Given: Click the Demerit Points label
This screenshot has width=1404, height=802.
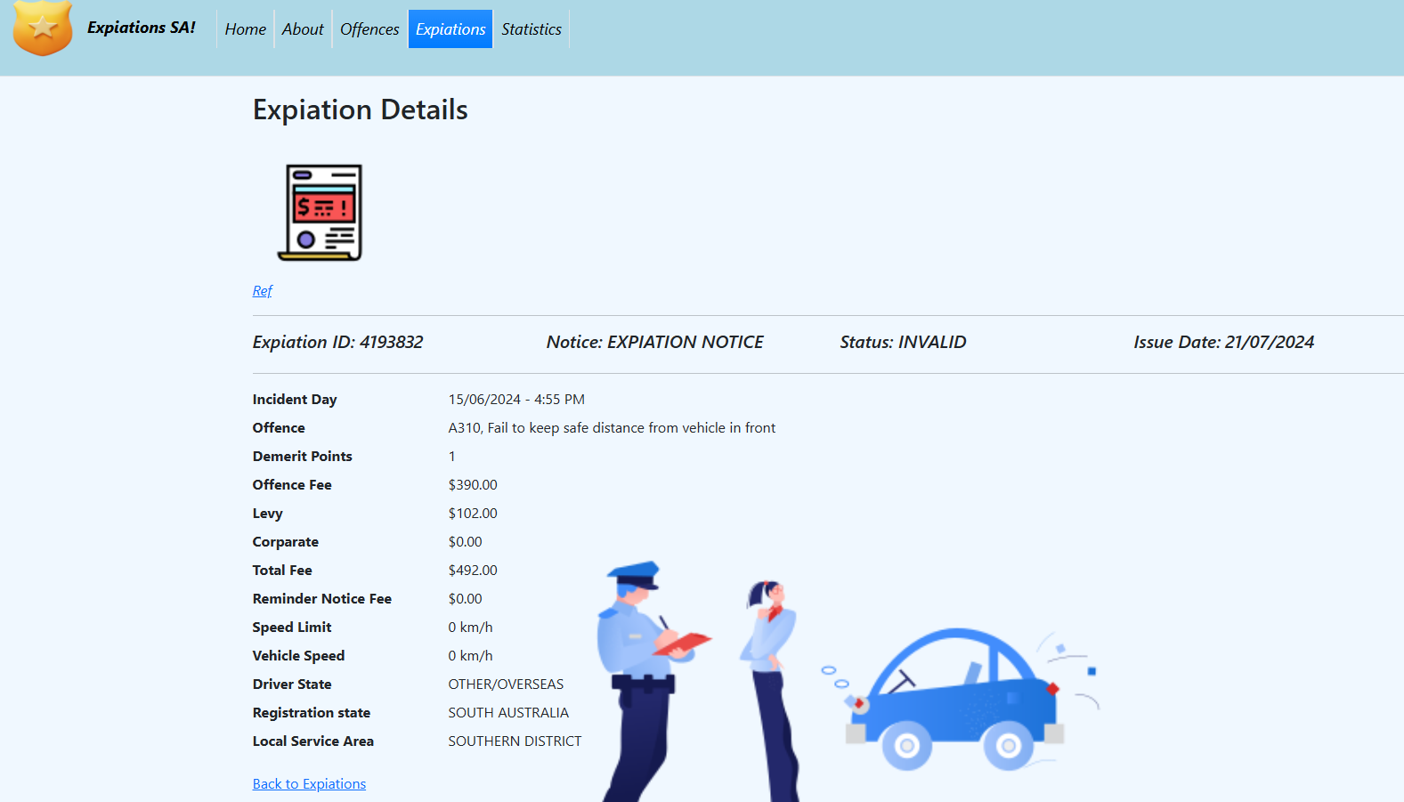Looking at the screenshot, I should coord(303,457).
